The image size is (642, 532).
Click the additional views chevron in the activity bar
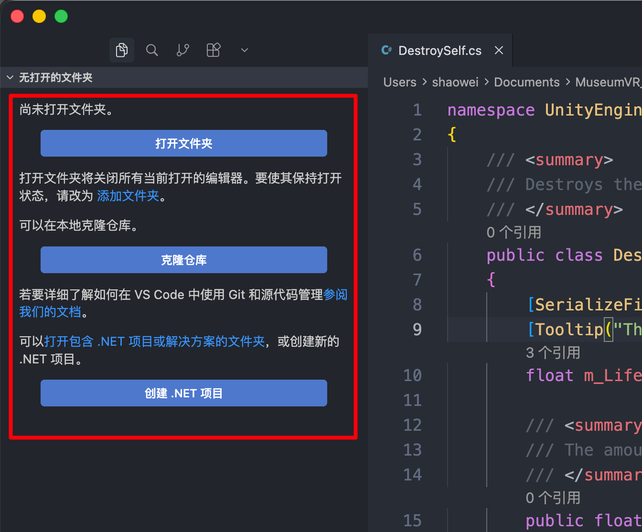[244, 50]
